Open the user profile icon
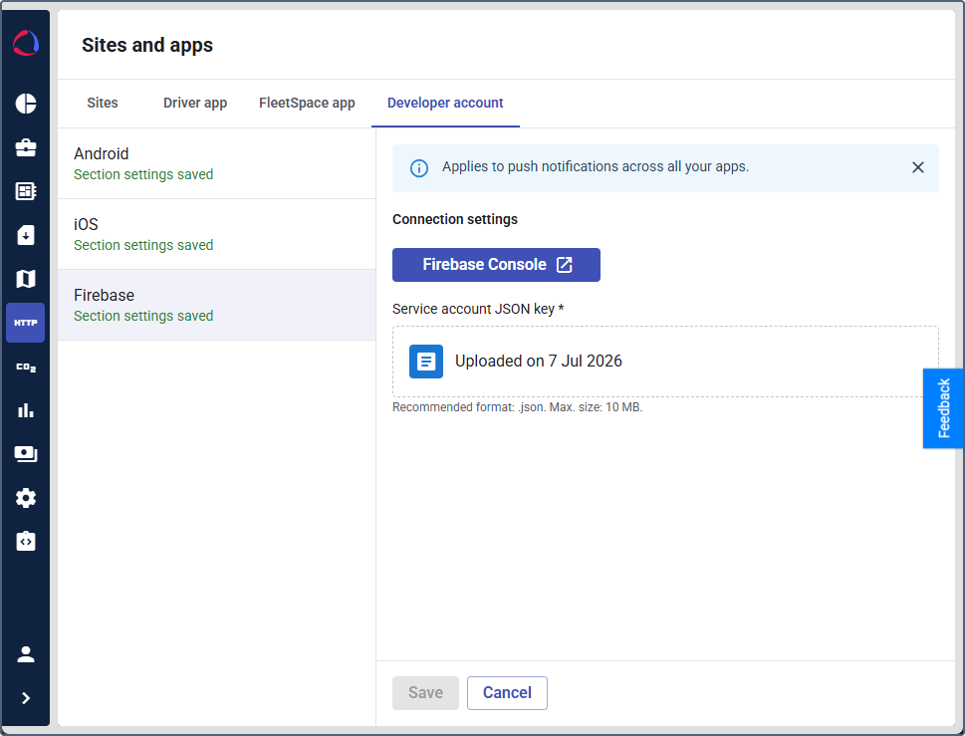 pyautogui.click(x=26, y=654)
